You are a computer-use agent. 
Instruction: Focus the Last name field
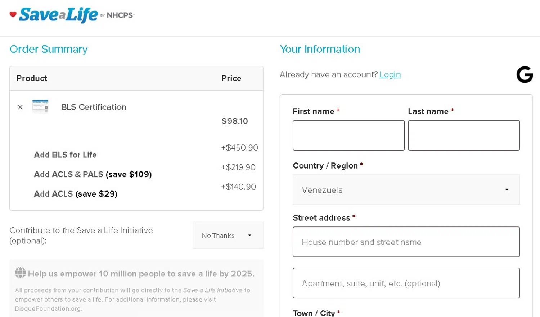[x=464, y=135]
